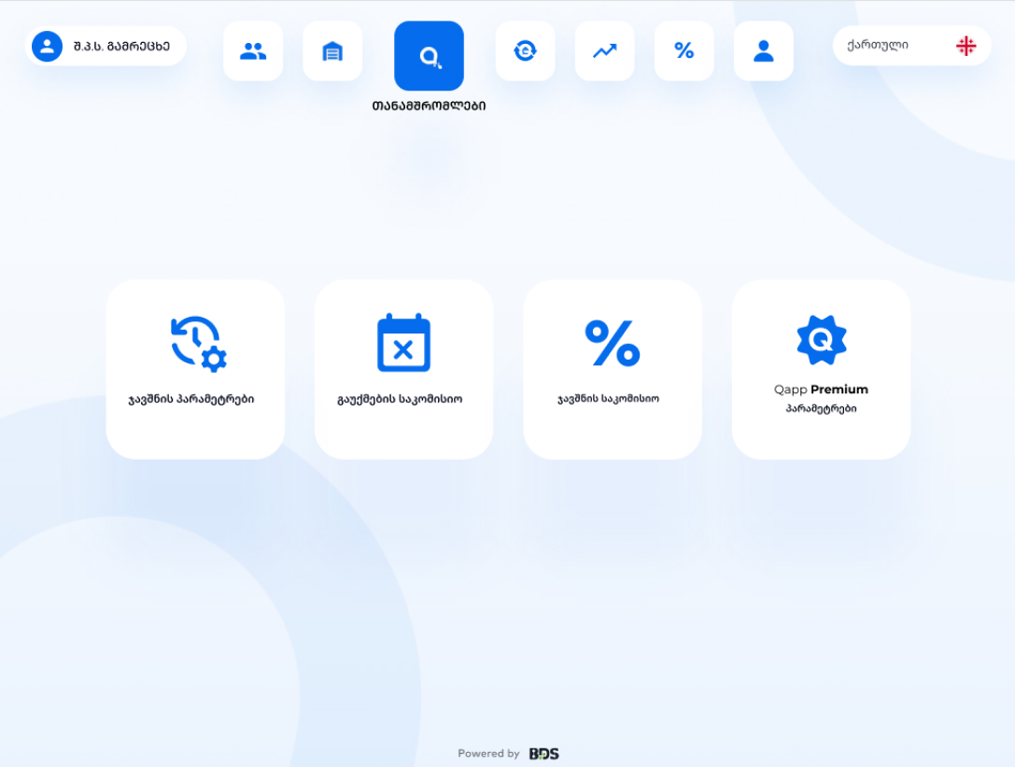Click the Qapp Premium badge icon
Screen dimensions: 1015x767
click(821, 340)
